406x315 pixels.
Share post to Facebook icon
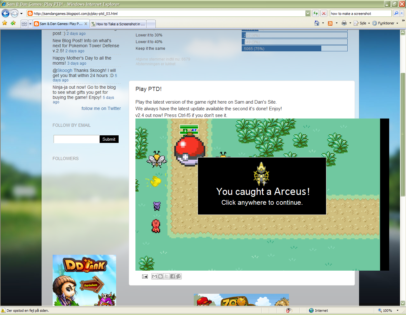click(x=173, y=276)
